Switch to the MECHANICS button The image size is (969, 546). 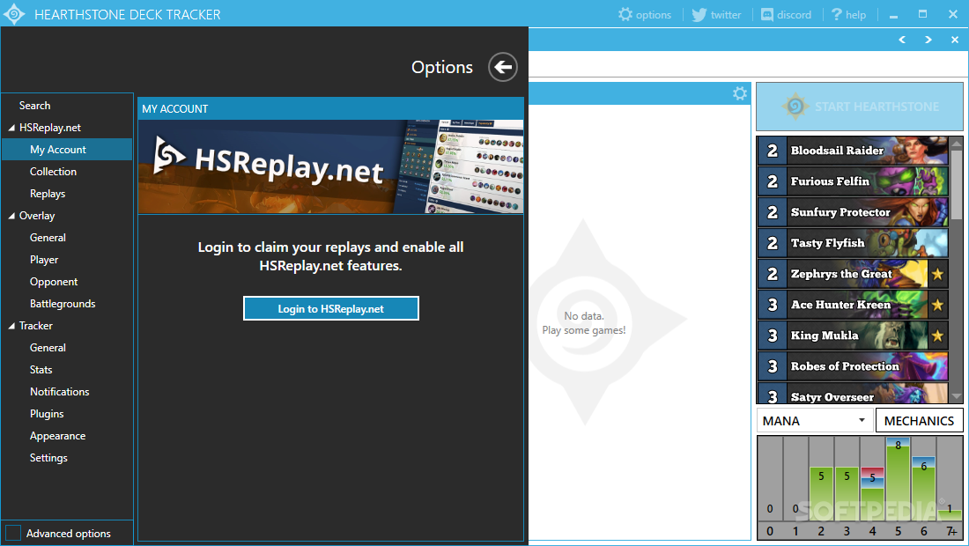click(919, 421)
